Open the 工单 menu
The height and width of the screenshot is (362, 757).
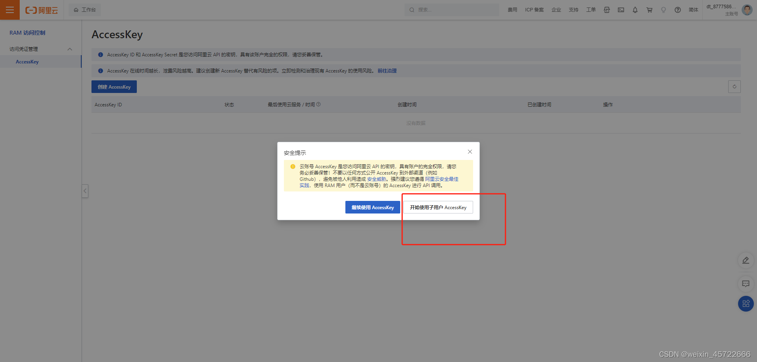pyautogui.click(x=591, y=10)
